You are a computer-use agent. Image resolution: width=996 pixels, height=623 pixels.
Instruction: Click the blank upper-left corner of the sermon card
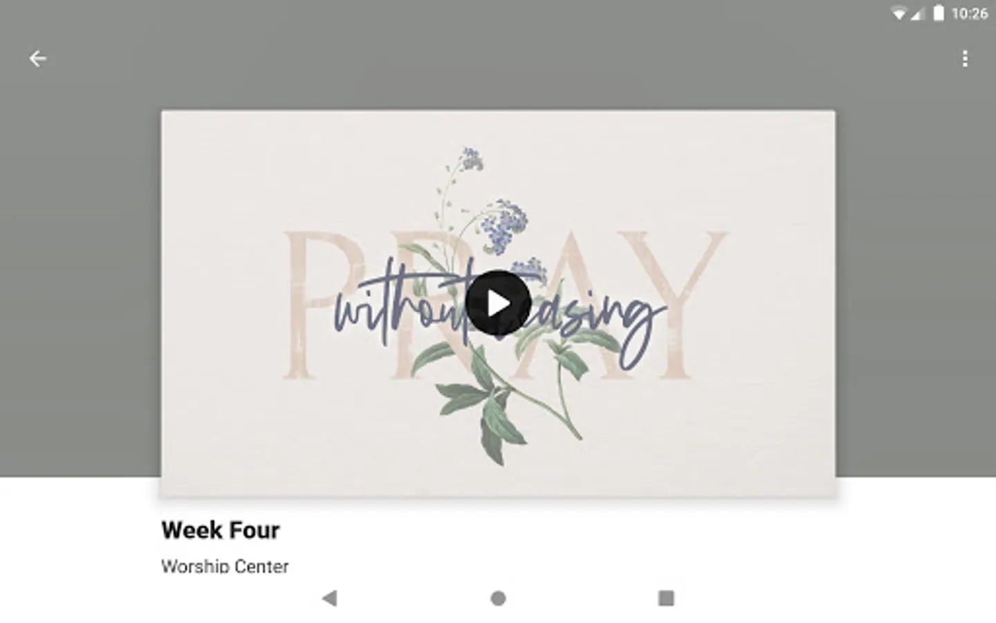(x=207, y=152)
